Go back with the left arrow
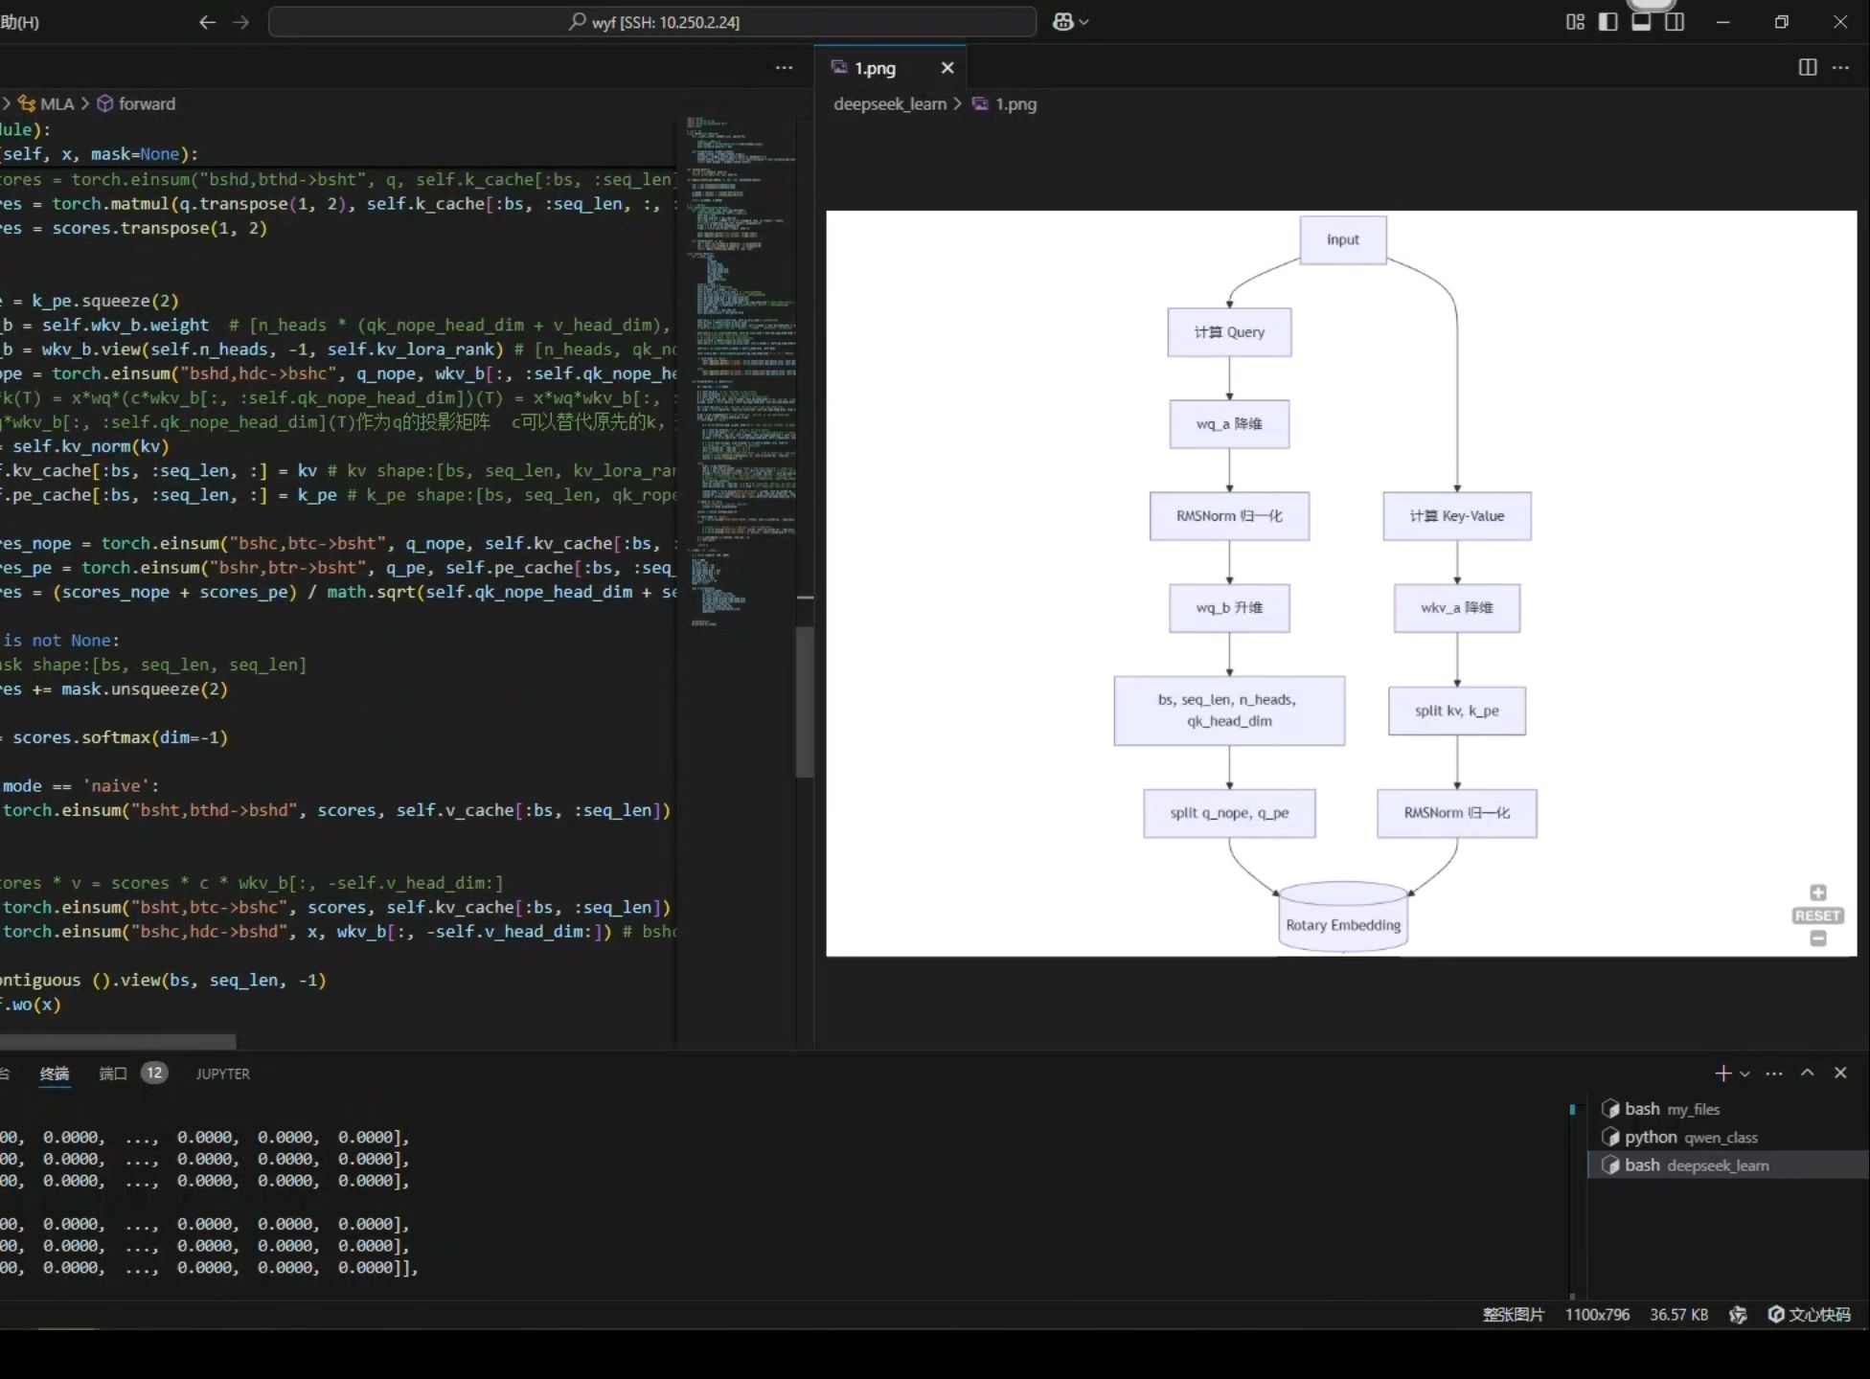The height and width of the screenshot is (1379, 1870). [x=207, y=22]
